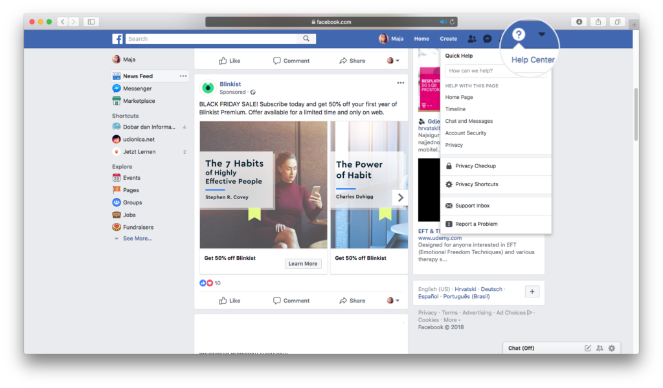The width and height of the screenshot is (663, 388).
Task: Open Marketplace in the left sidebar
Action: (x=139, y=101)
